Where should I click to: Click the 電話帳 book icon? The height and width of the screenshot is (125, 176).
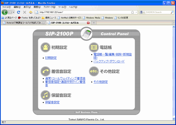click(x=94, y=47)
